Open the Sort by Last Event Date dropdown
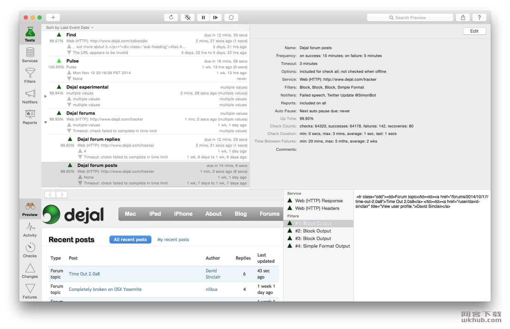The height and width of the screenshot is (329, 510). 70,27
